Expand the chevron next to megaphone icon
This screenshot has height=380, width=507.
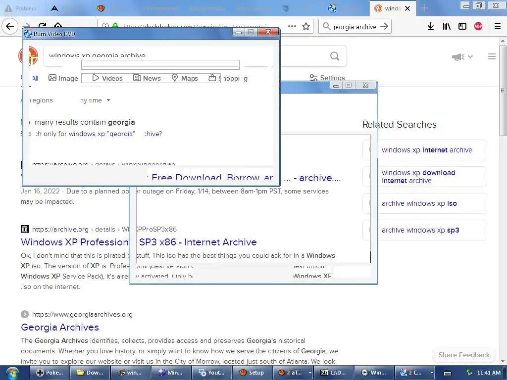pos(470,56)
